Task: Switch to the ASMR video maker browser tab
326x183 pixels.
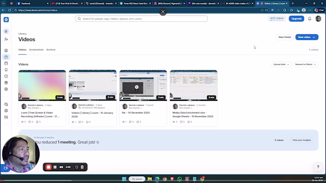Action: pos(238,3)
